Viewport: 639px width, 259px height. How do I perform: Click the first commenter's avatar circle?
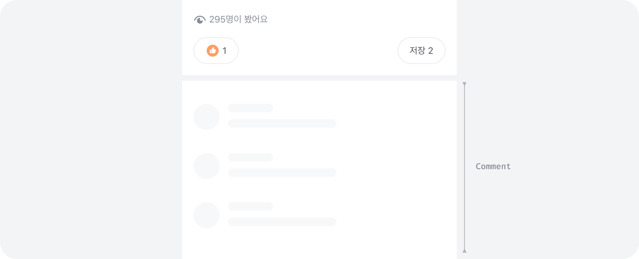pyautogui.click(x=207, y=117)
